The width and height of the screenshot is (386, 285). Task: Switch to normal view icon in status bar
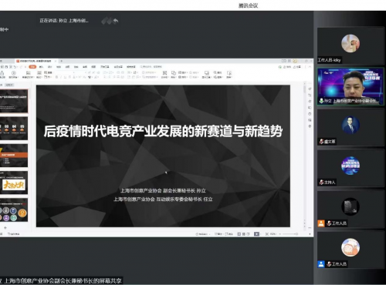pyautogui.click(x=239, y=234)
